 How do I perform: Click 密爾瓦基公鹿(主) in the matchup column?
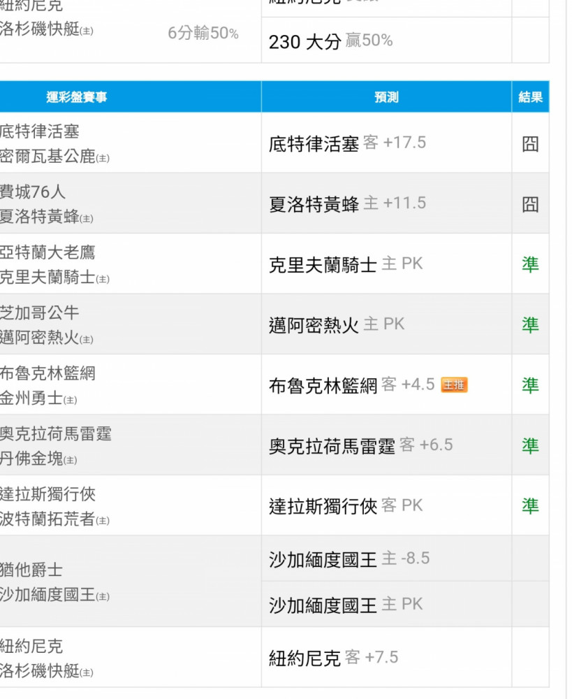tap(54, 156)
